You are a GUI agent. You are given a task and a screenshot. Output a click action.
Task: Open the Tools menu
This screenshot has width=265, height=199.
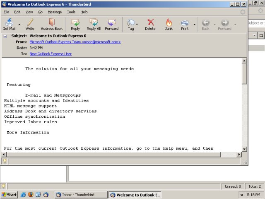coord(71,12)
